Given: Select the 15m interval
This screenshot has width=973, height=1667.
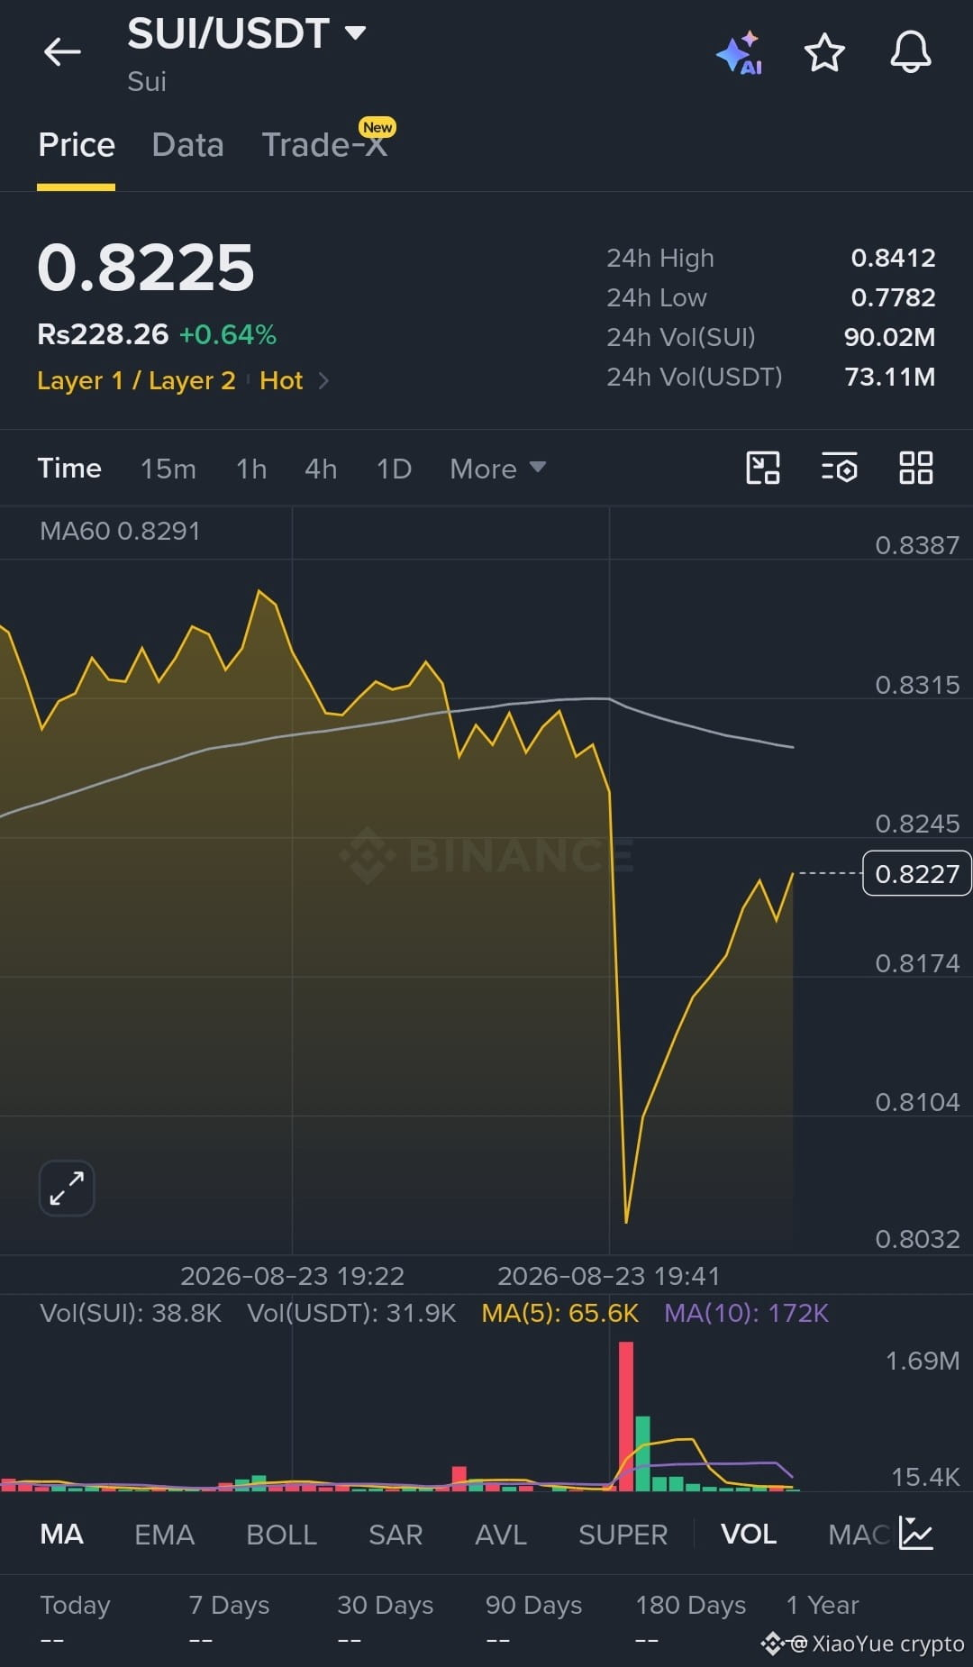Looking at the screenshot, I should click(x=168, y=469).
